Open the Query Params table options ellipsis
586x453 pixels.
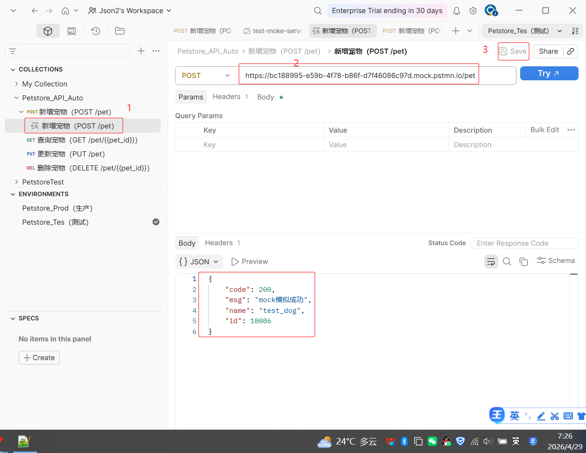click(571, 130)
